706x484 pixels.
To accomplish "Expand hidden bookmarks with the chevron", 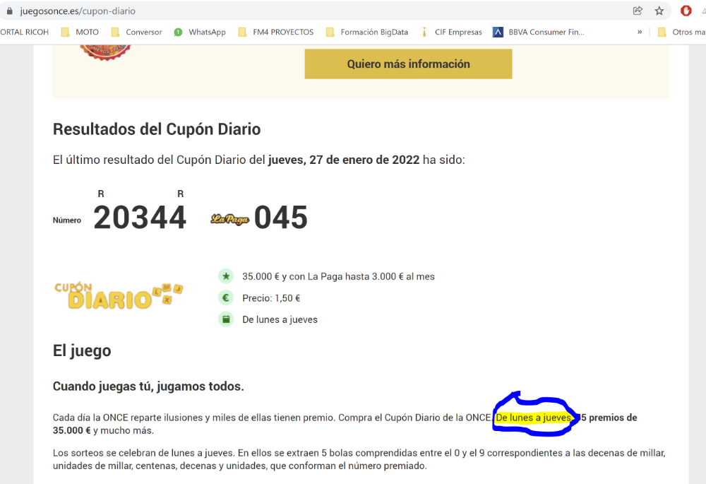I will (640, 32).
